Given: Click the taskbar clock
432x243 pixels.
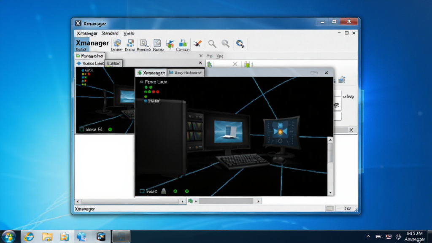Looking at the screenshot, I should 415,236.
